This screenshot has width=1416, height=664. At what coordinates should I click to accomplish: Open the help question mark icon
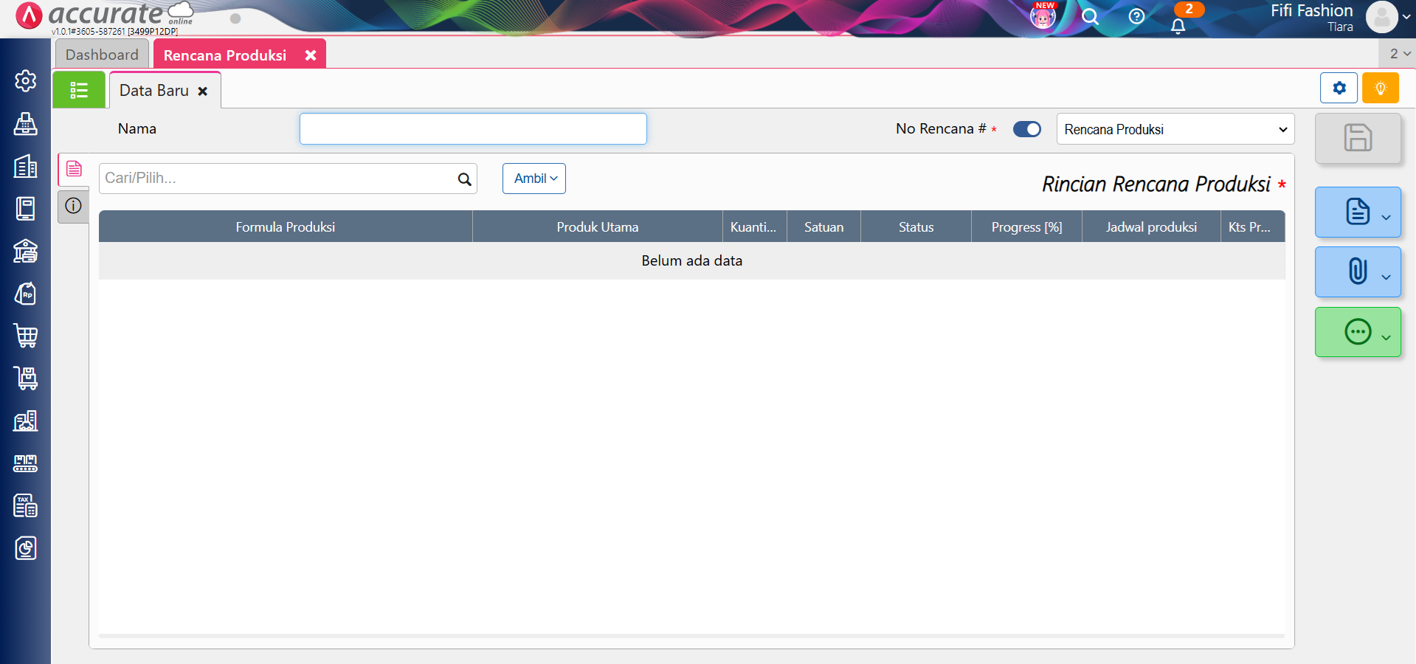(1136, 16)
